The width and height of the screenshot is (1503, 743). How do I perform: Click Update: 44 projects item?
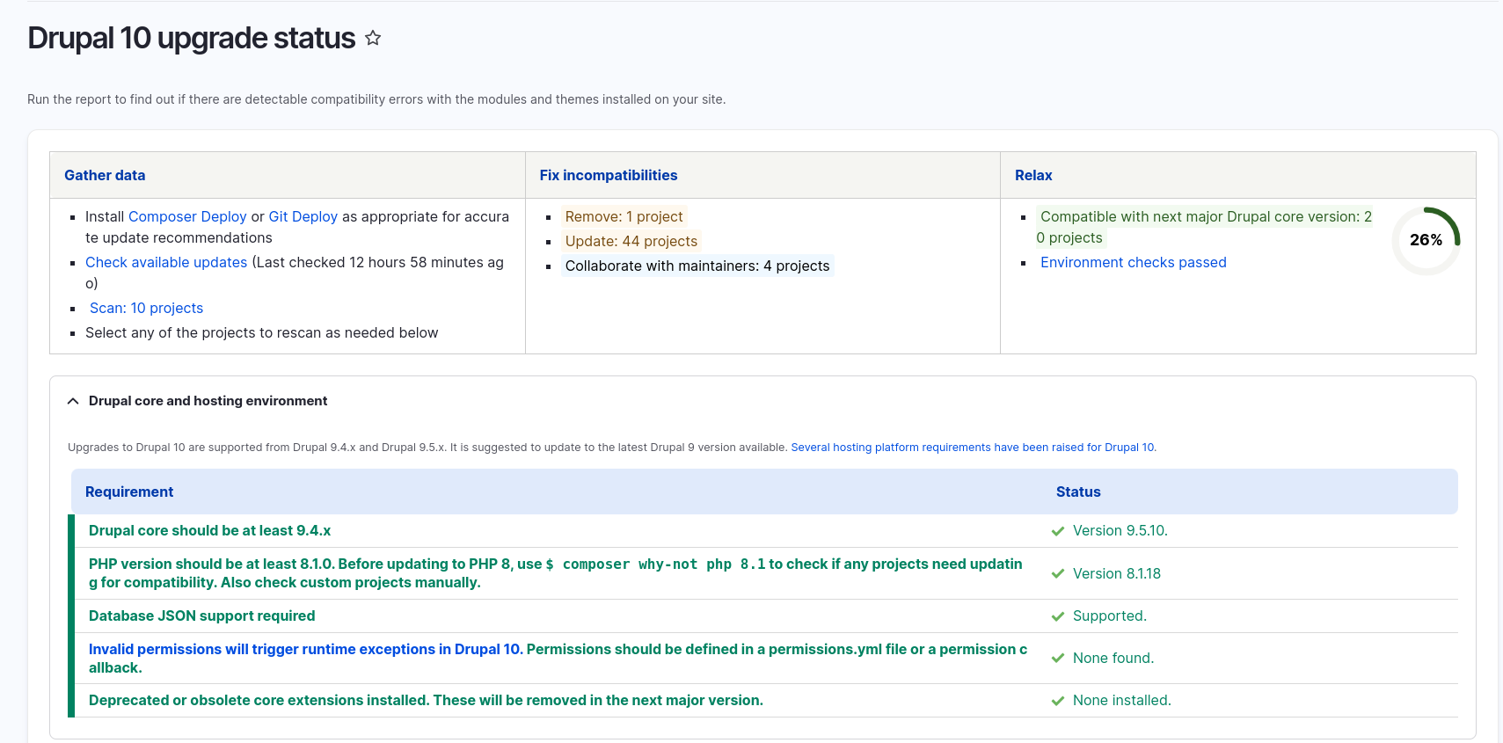coord(631,241)
